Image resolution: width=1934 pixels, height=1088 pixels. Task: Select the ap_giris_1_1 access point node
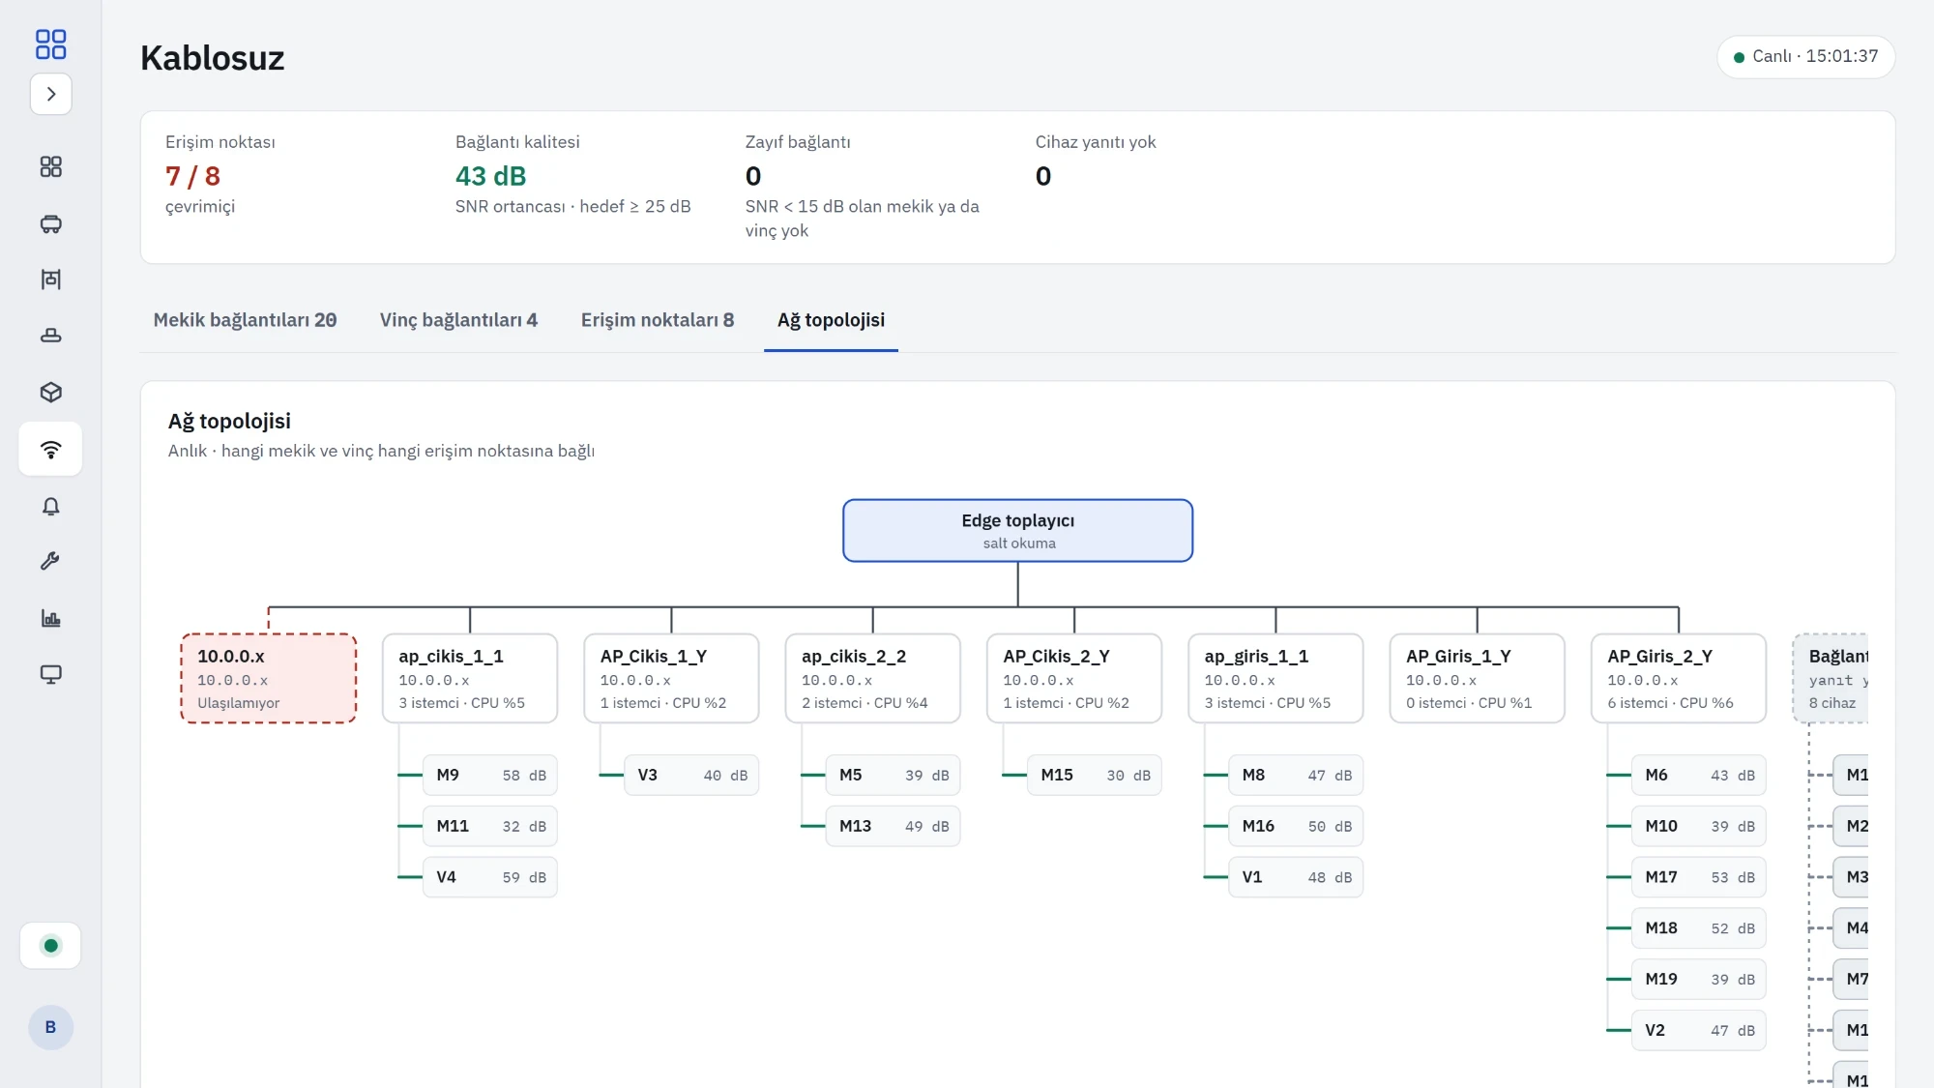click(x=1275, y=678)
